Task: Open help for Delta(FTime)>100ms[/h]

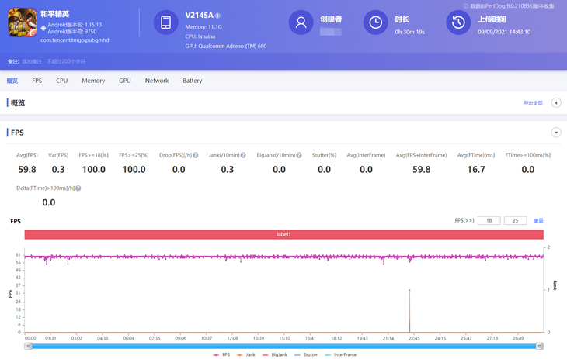Action: [78, 188]
